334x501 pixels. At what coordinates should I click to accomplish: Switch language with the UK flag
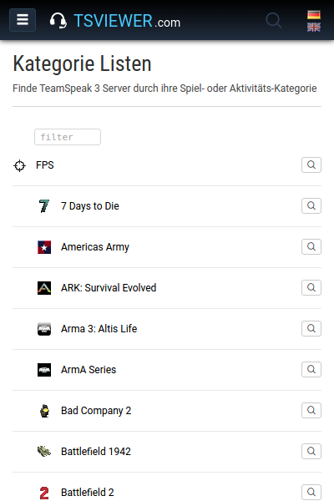coord(314,28)
